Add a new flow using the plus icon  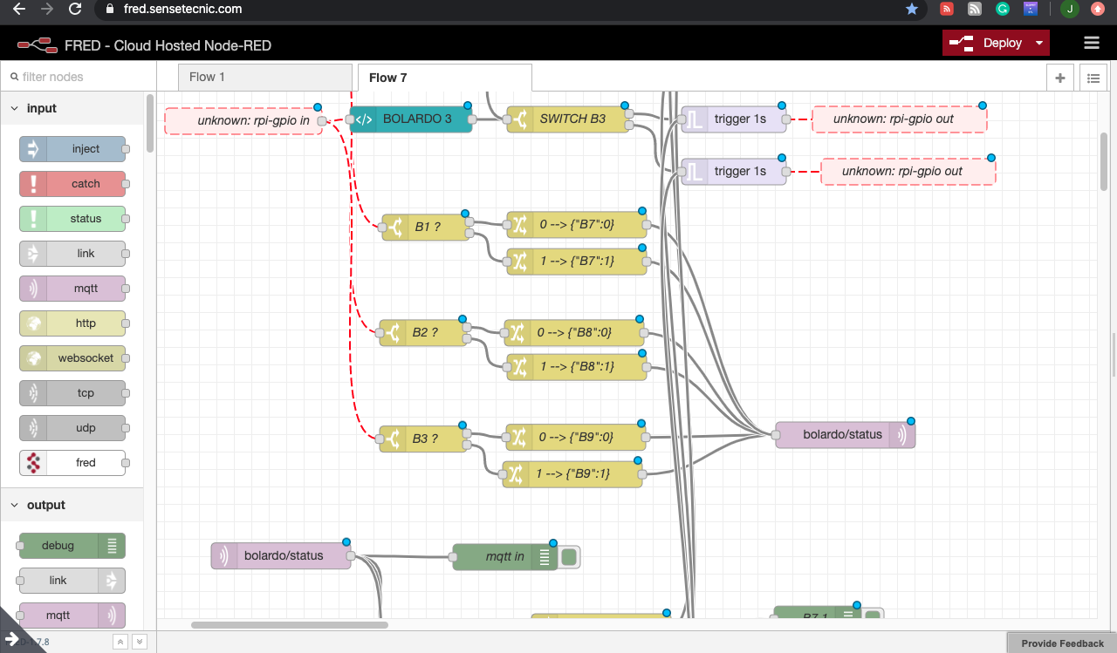(1059, 78)
